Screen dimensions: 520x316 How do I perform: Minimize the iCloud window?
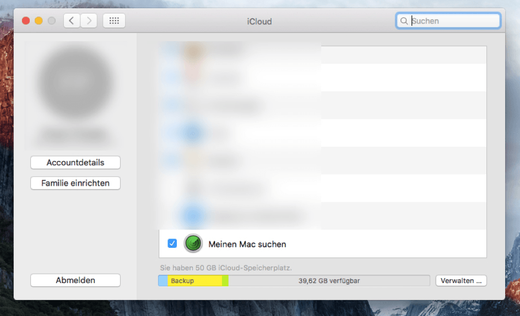pos(39,21)
